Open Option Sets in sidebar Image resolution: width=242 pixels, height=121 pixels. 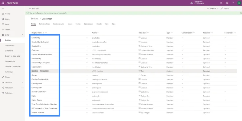(10, 46)
